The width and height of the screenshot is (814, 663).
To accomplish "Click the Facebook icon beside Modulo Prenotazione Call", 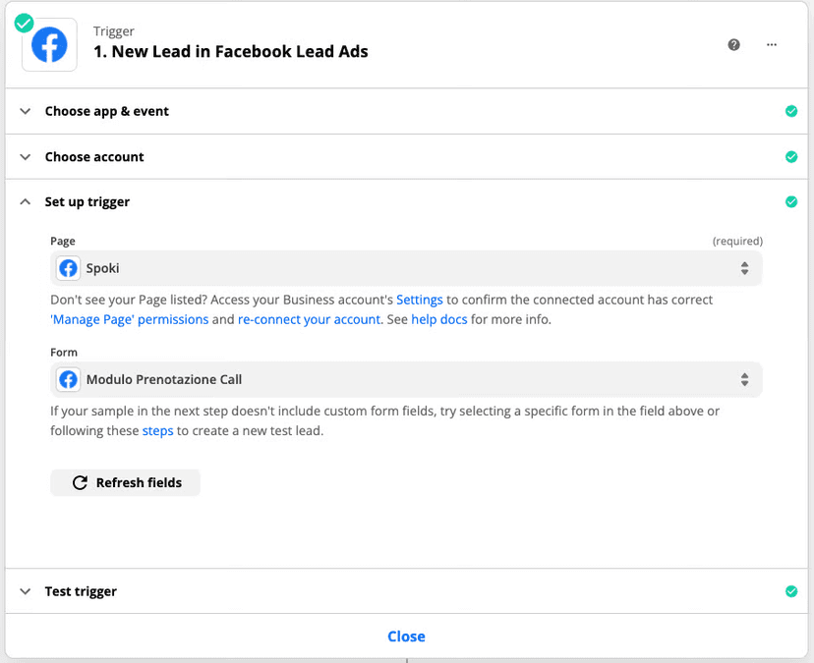I will pyautogui.click(x=68, y=379).
